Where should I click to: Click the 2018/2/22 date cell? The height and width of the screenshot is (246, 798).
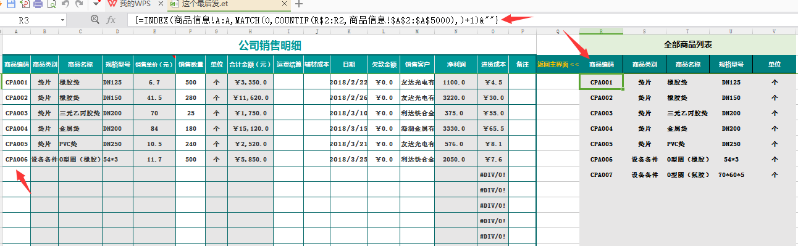[x=349, y=81]
